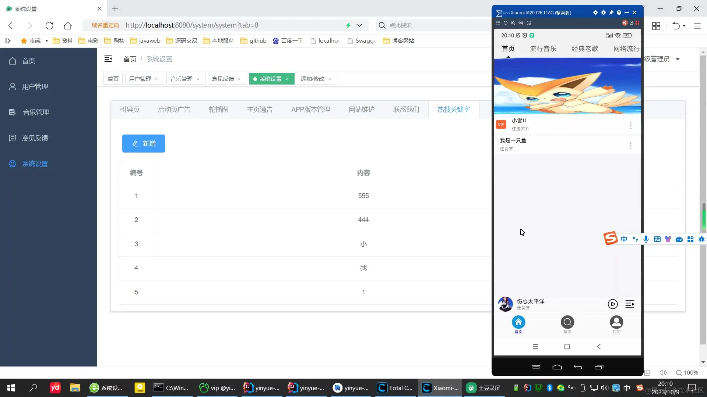This screenshot has width=707, height=397.
Task: Open the 流行音乐 category in phone app
Action: tap(543, 49)
